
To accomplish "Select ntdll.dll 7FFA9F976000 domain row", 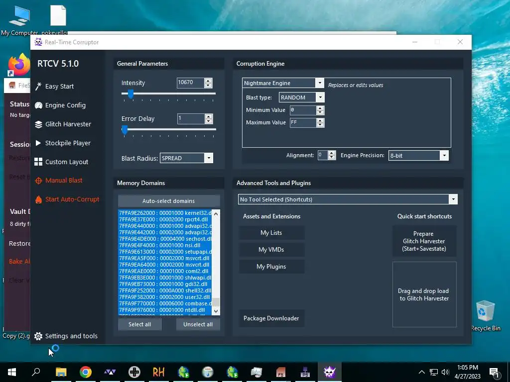I will click(165, 310).
